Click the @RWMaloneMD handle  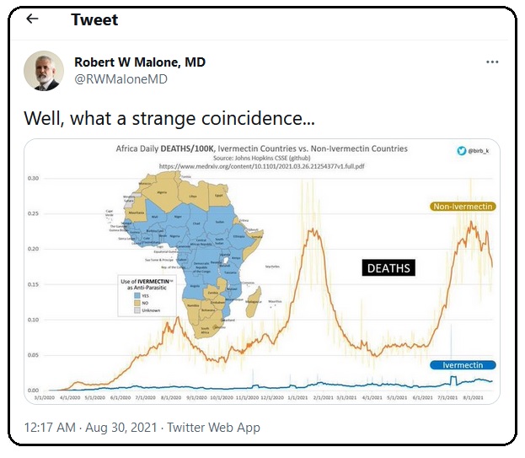tap(121, 79)
